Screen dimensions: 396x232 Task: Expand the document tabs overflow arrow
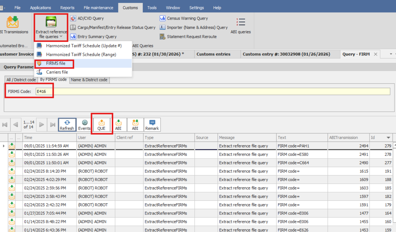click(x=391, y=54)
